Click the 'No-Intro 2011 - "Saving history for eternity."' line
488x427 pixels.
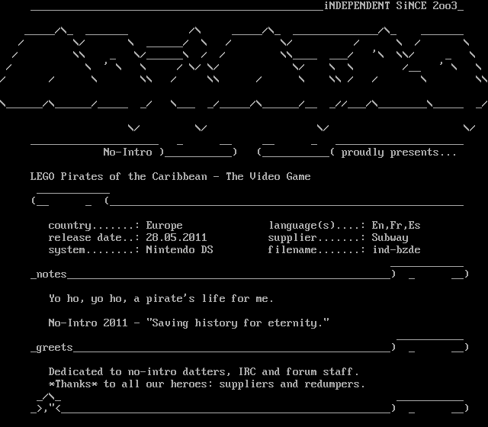(x=188, y=323)
